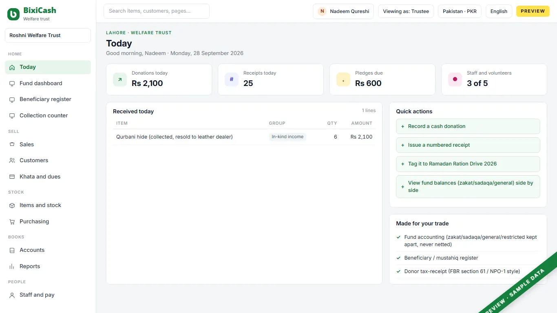Click the 1 lines counter text
Image resolution: width=557 pixels, height=313 pixels.
click(369, 110)
